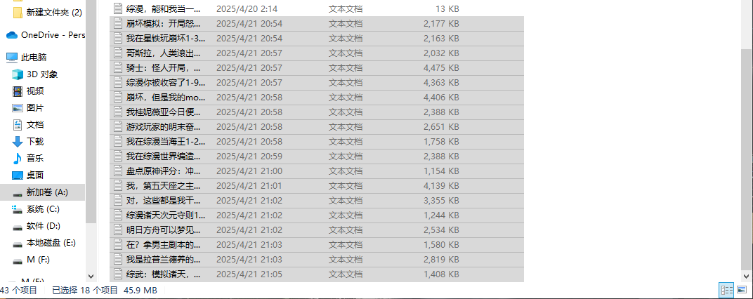Select the 3D 对象 folder icon

click(x=18, y=74)
